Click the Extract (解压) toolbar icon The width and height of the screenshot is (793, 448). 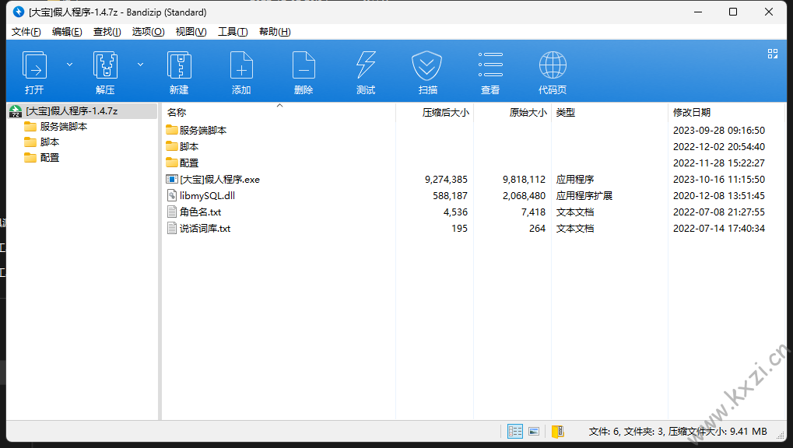click(105, 65)
